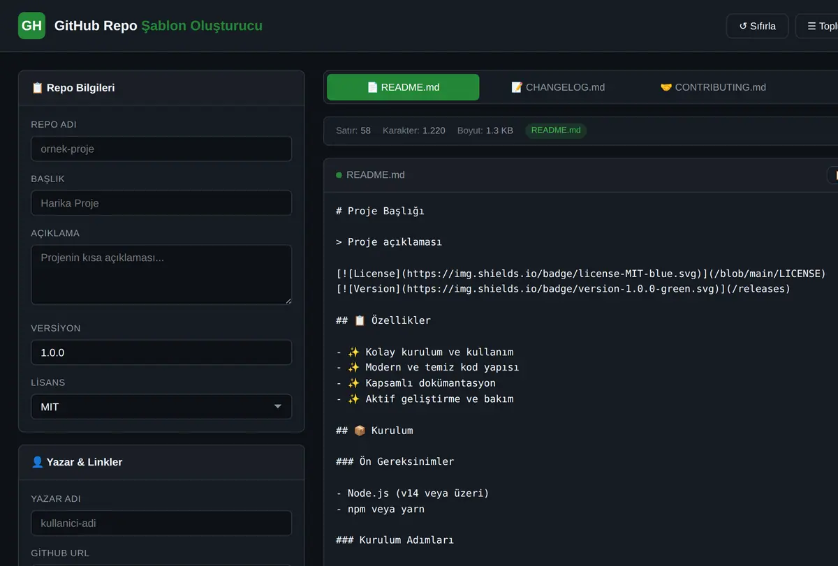Click the 'Aktif geliştirme ve bakım' line
Viewport: 838px width, 566px height.
pyautogui.click(x=425, y=399)
